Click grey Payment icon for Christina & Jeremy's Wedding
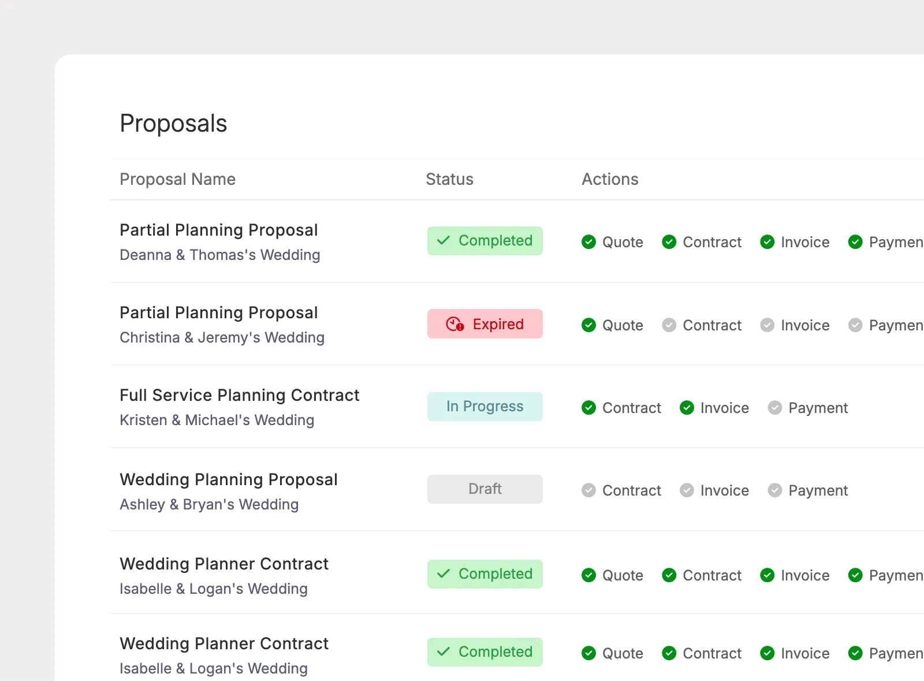Viewport: 924px width, 681px height. [x=855, y=325]
